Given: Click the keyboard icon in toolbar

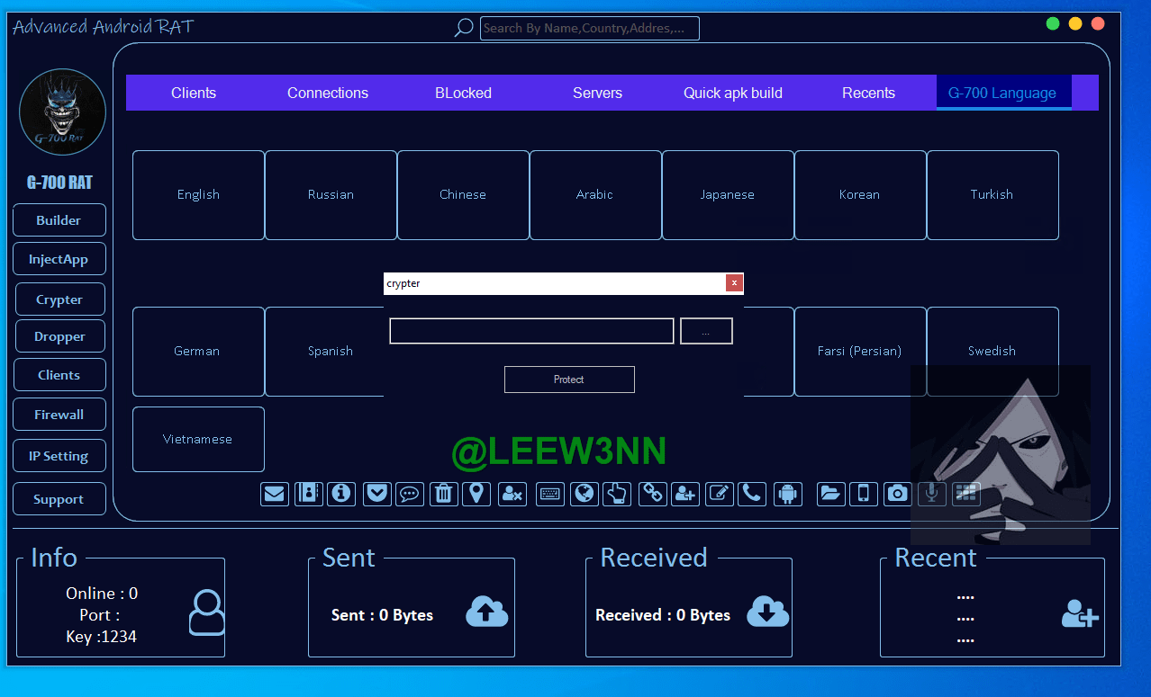Looking at the screenshot, I should click(x=550, y=494).
